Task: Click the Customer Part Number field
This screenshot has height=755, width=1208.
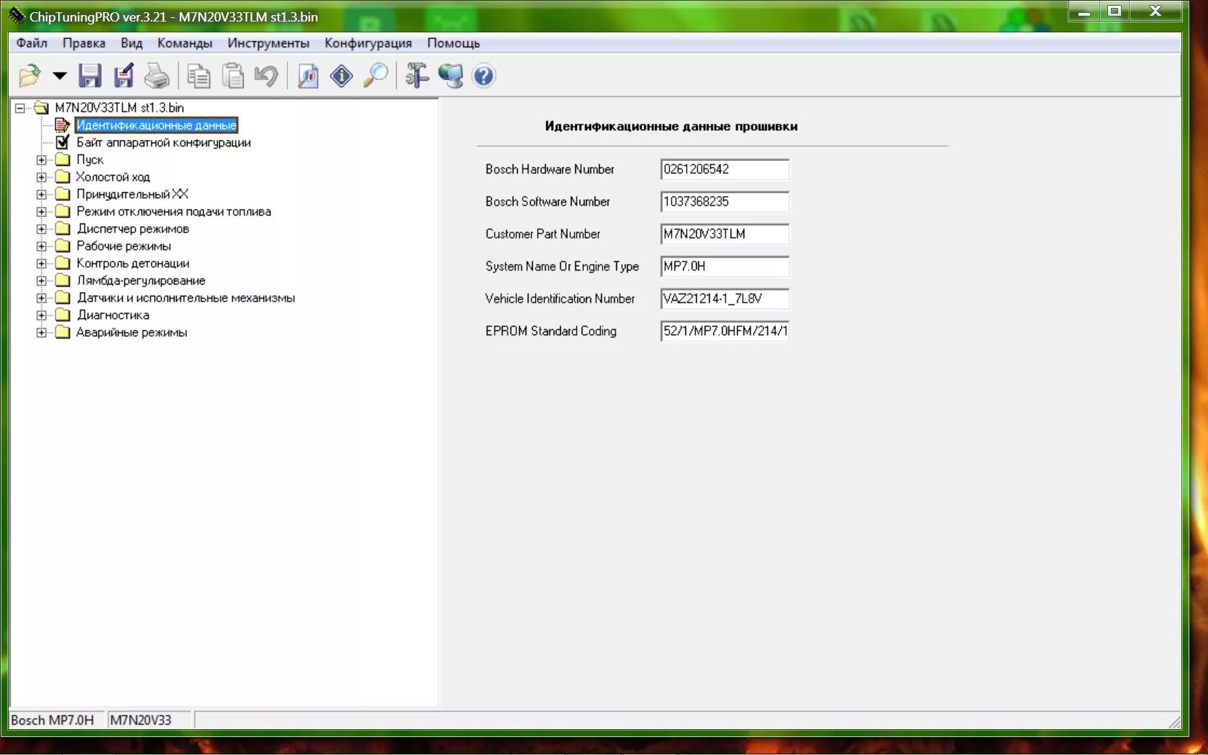Action: coord(725,234)
